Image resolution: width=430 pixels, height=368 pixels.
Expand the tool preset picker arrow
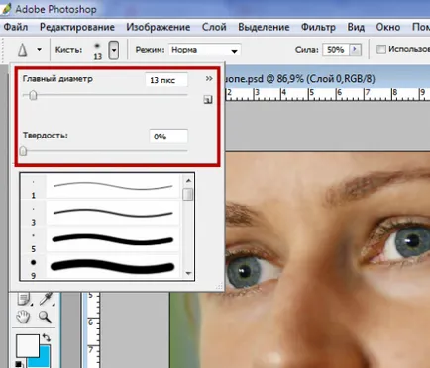pyautogui.click(x=39, y=50)
